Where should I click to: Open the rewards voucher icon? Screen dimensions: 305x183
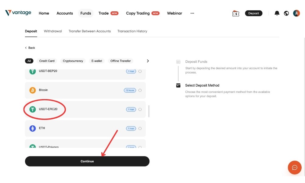click(235, 13)
